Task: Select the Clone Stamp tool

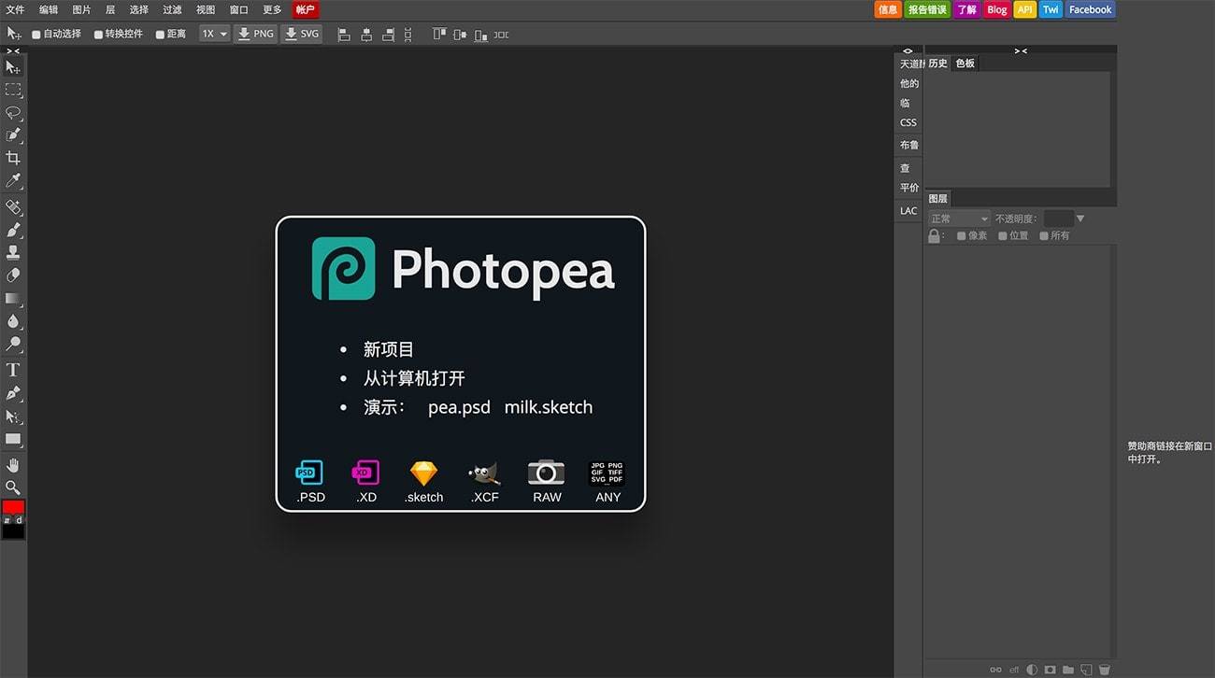Action: 13,252
